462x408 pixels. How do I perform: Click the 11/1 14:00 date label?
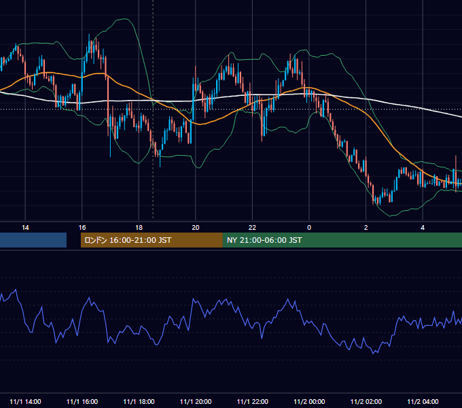[25, 401]
